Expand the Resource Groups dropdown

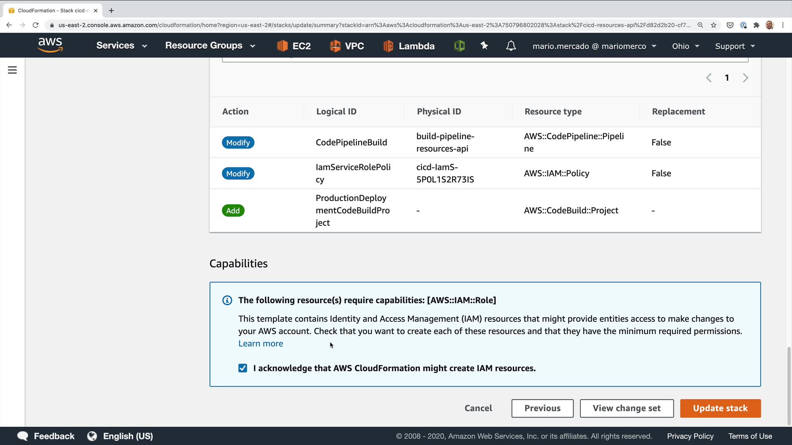coord(210,46)
